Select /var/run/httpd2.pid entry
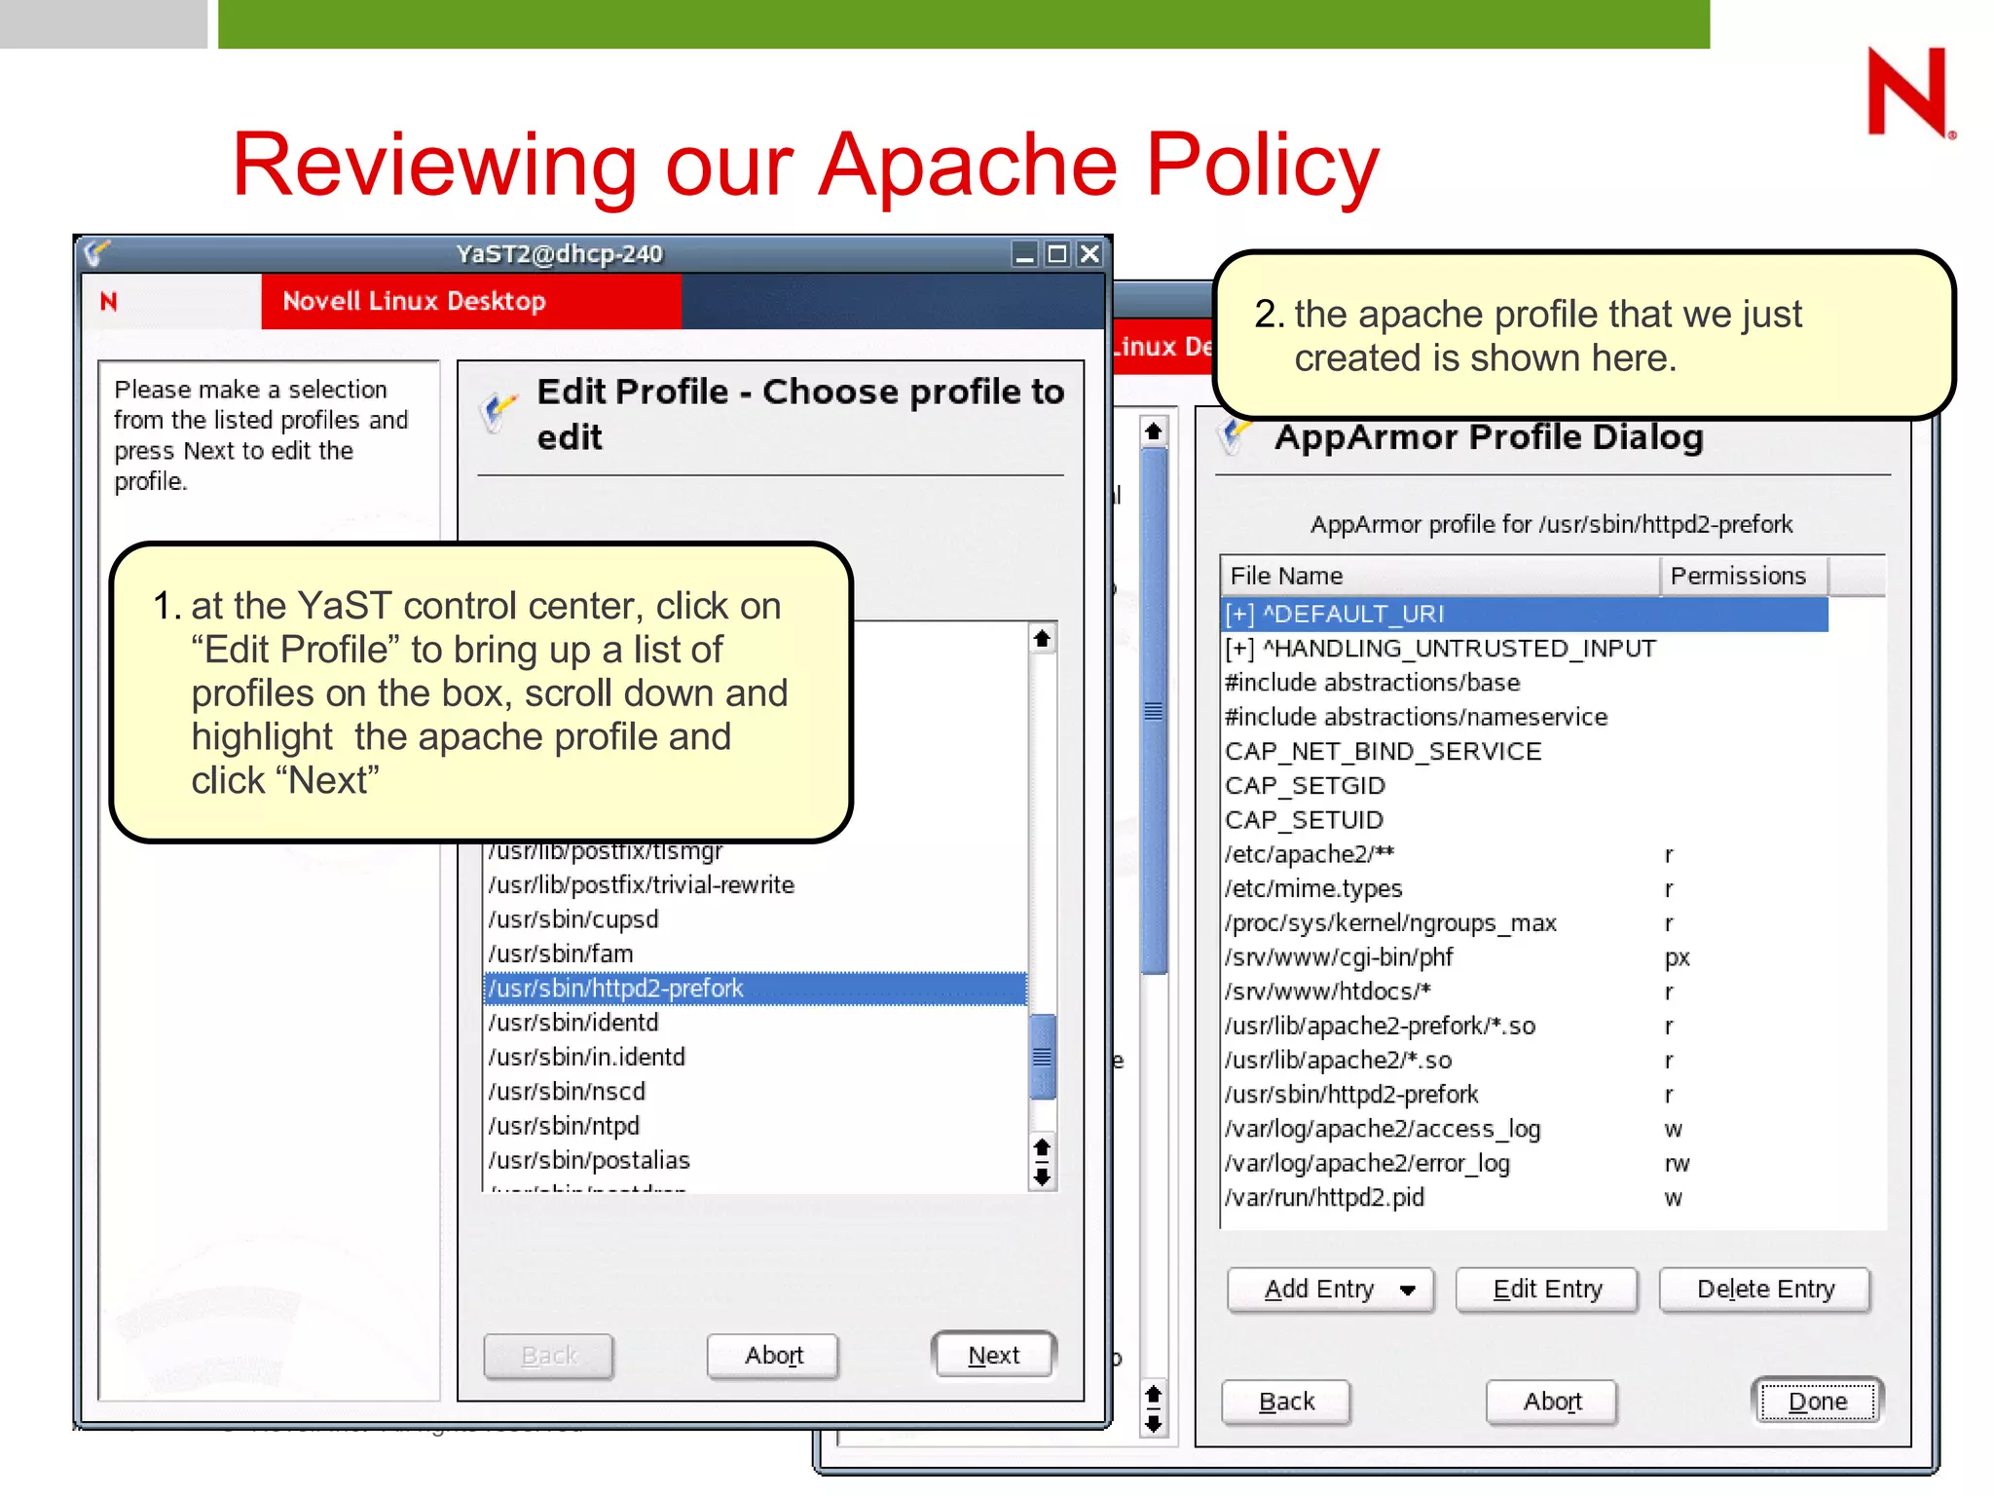 (x=1525, y=1197)
